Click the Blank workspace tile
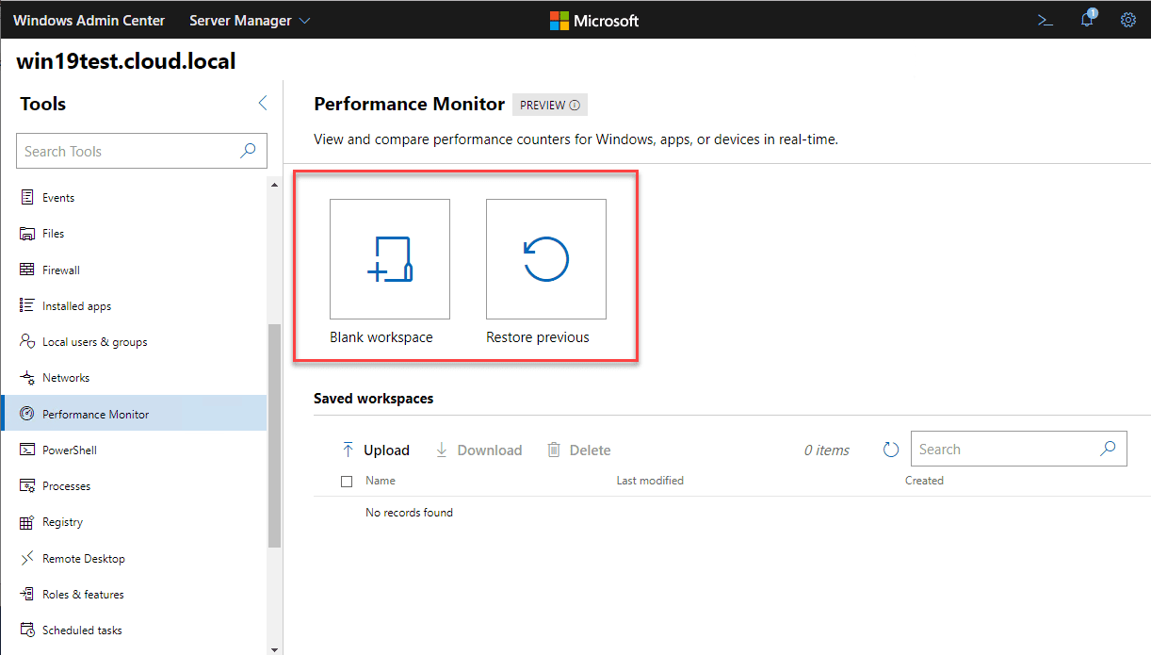 click(390, 259)
